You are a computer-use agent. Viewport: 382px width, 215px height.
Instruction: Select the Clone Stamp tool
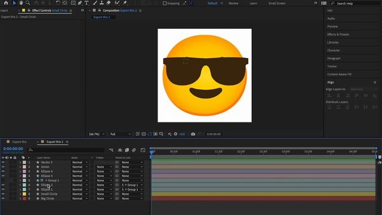[101, 3]
